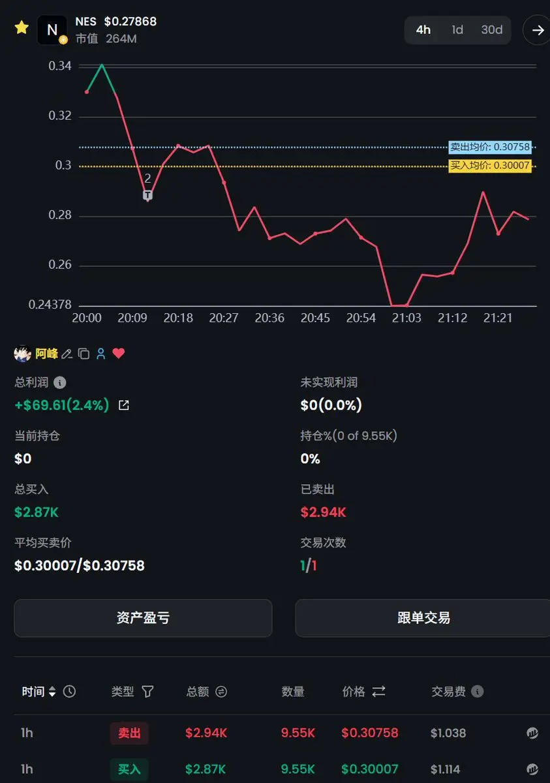Follow the 阿峰 wallet with person icon
Screen dimensions: 550x783
point(101,354)
